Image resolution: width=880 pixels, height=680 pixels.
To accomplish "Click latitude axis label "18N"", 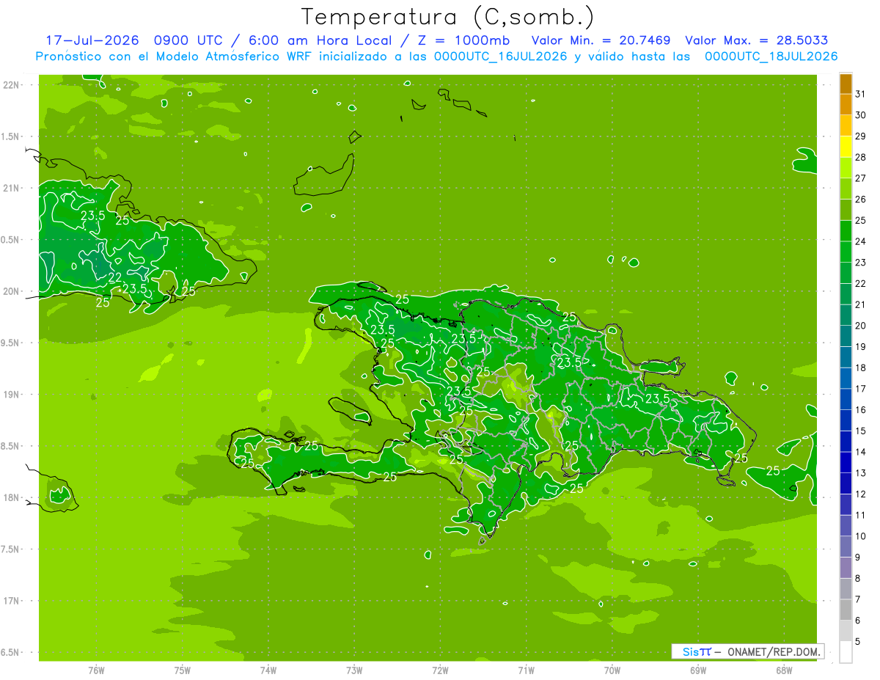I will 11,497.
